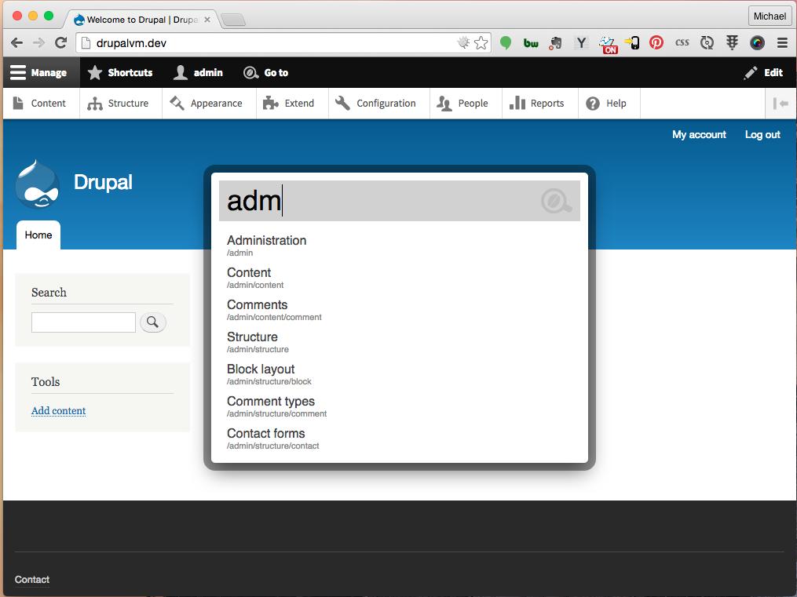Bookmark page with the star icon
The height and width of the screenshot is (597, 797).
pyautogui.click(x=481, y=43)
